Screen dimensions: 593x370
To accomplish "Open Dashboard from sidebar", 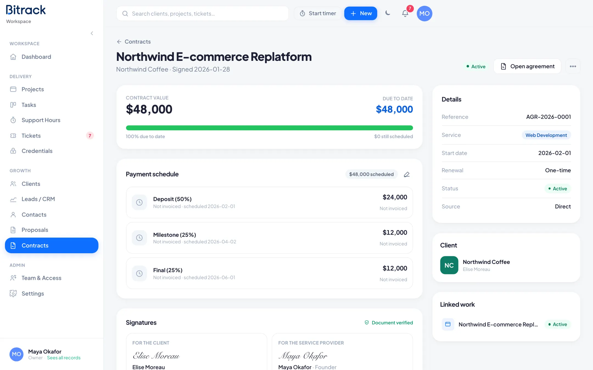I will pyautogui.click(x=52, y=57).
